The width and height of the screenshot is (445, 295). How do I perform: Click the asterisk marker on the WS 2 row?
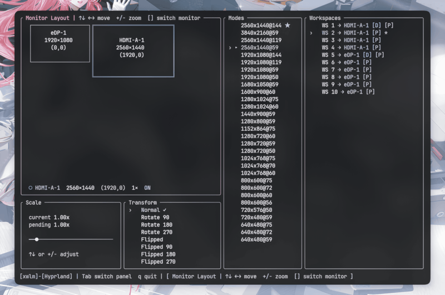pyautogui.click(x=386, y=33)
